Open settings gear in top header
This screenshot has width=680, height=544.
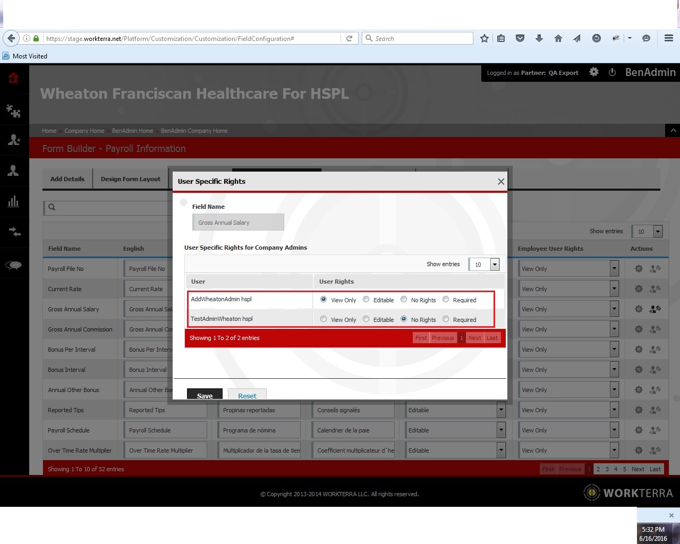pos(594,72)
